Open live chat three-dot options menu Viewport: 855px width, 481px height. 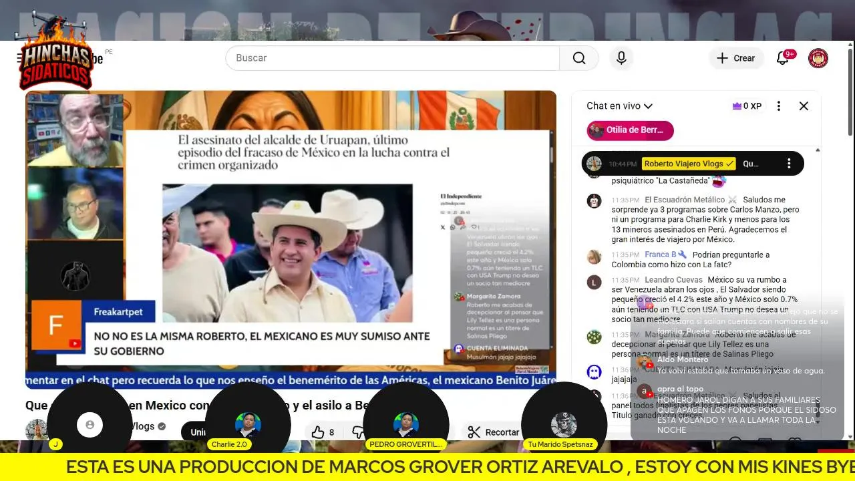coord(778,106)
